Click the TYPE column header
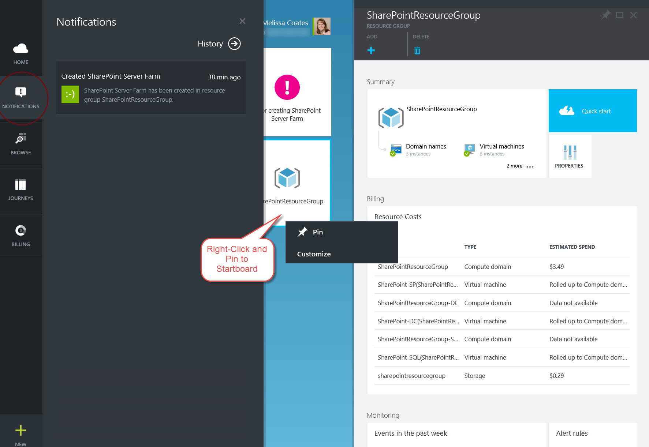The width and height of the screenshot is (649, 447). [x=470, y=247]
